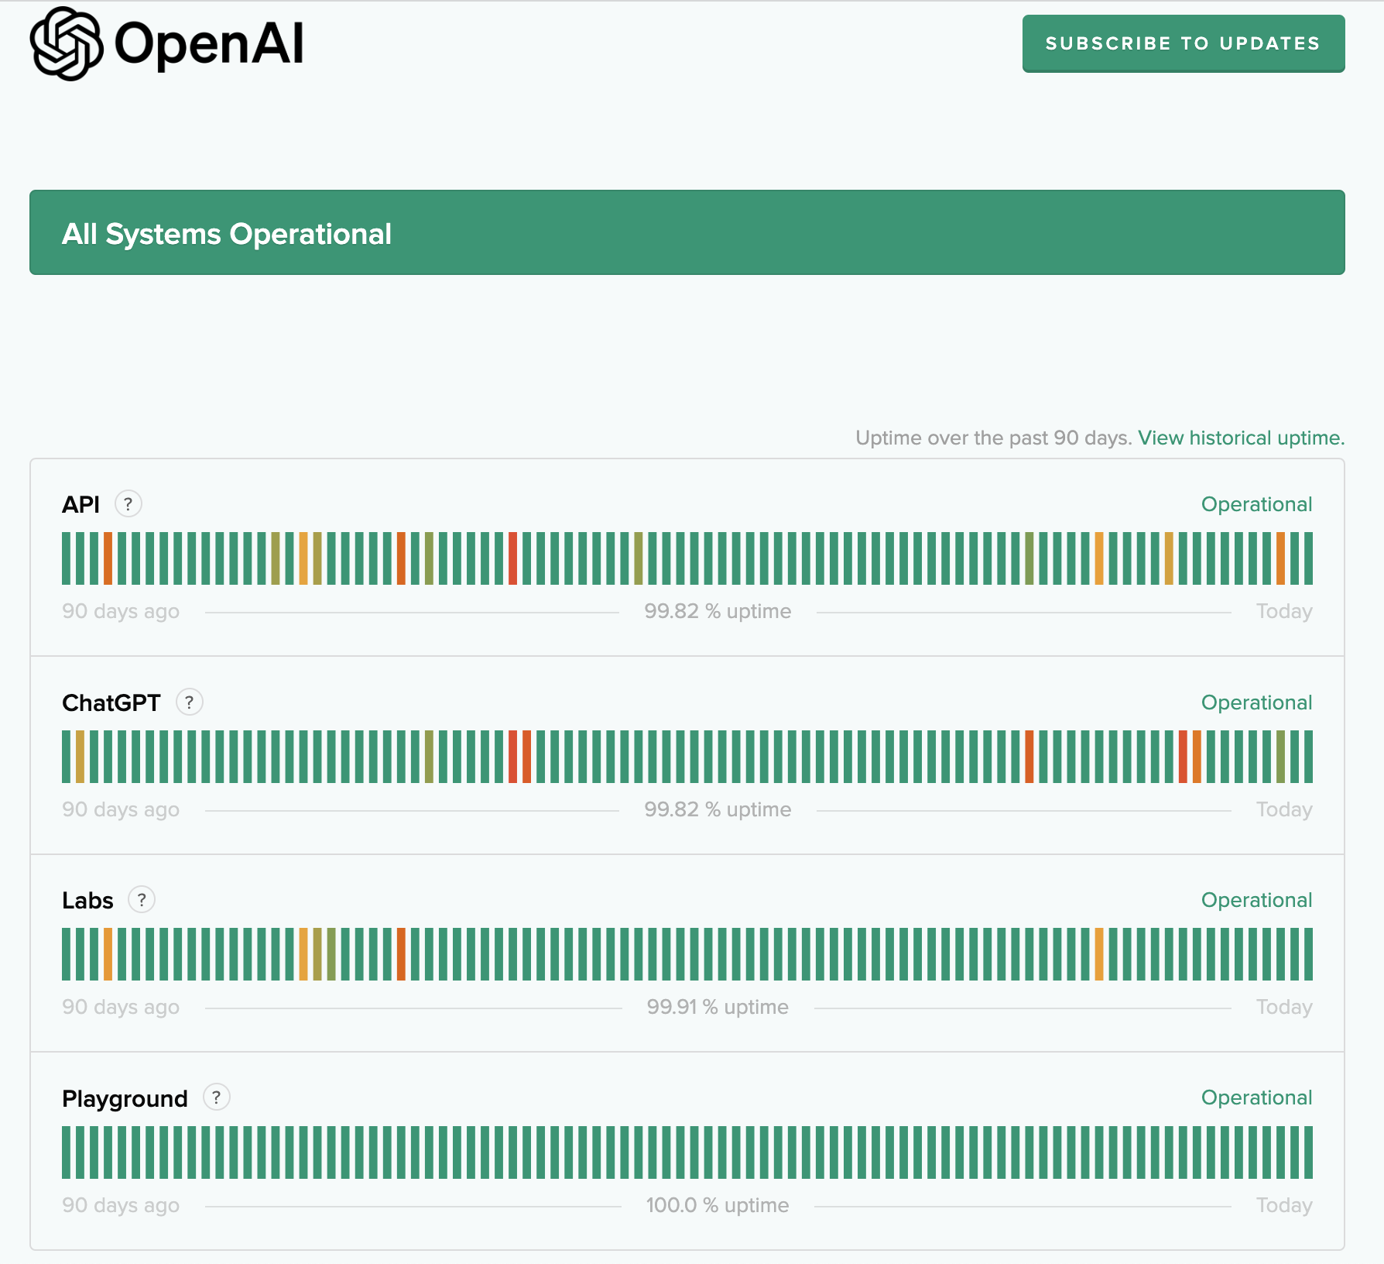The image size is (1384, 1264).
Task: Open the View historical uptime link
Action: coord(1242,438)
